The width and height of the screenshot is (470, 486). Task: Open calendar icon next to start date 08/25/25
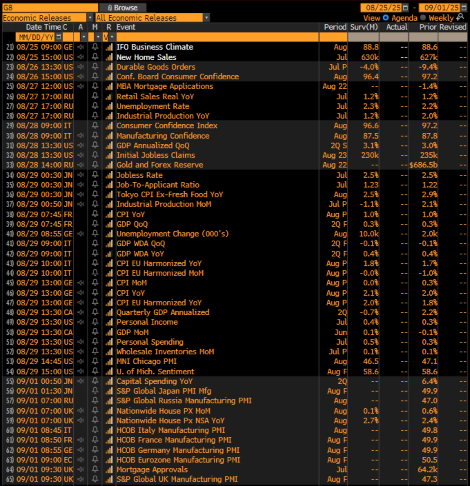click(405, 8)
